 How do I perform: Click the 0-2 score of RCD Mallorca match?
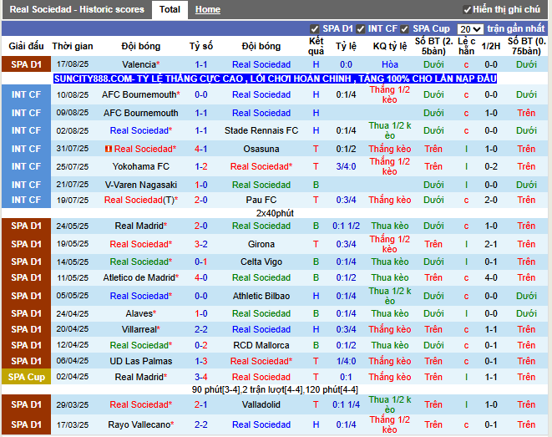pos(201,345)
